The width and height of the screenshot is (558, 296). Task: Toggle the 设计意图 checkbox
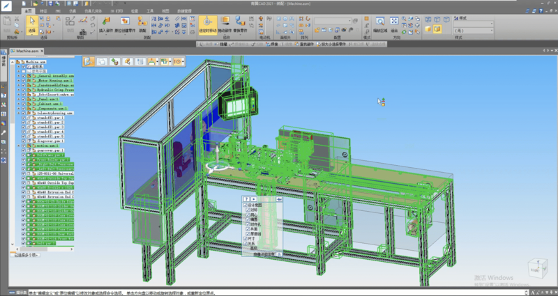click(x=245, y=205)
